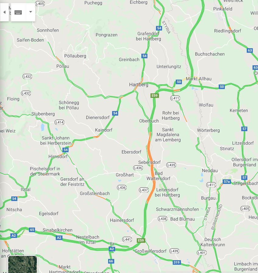Expand input tools dropdown arrow
The image size is (258, 273).
click(30, 12)
